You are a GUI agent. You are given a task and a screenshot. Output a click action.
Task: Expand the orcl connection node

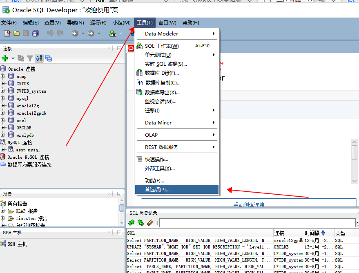[3, 120]
